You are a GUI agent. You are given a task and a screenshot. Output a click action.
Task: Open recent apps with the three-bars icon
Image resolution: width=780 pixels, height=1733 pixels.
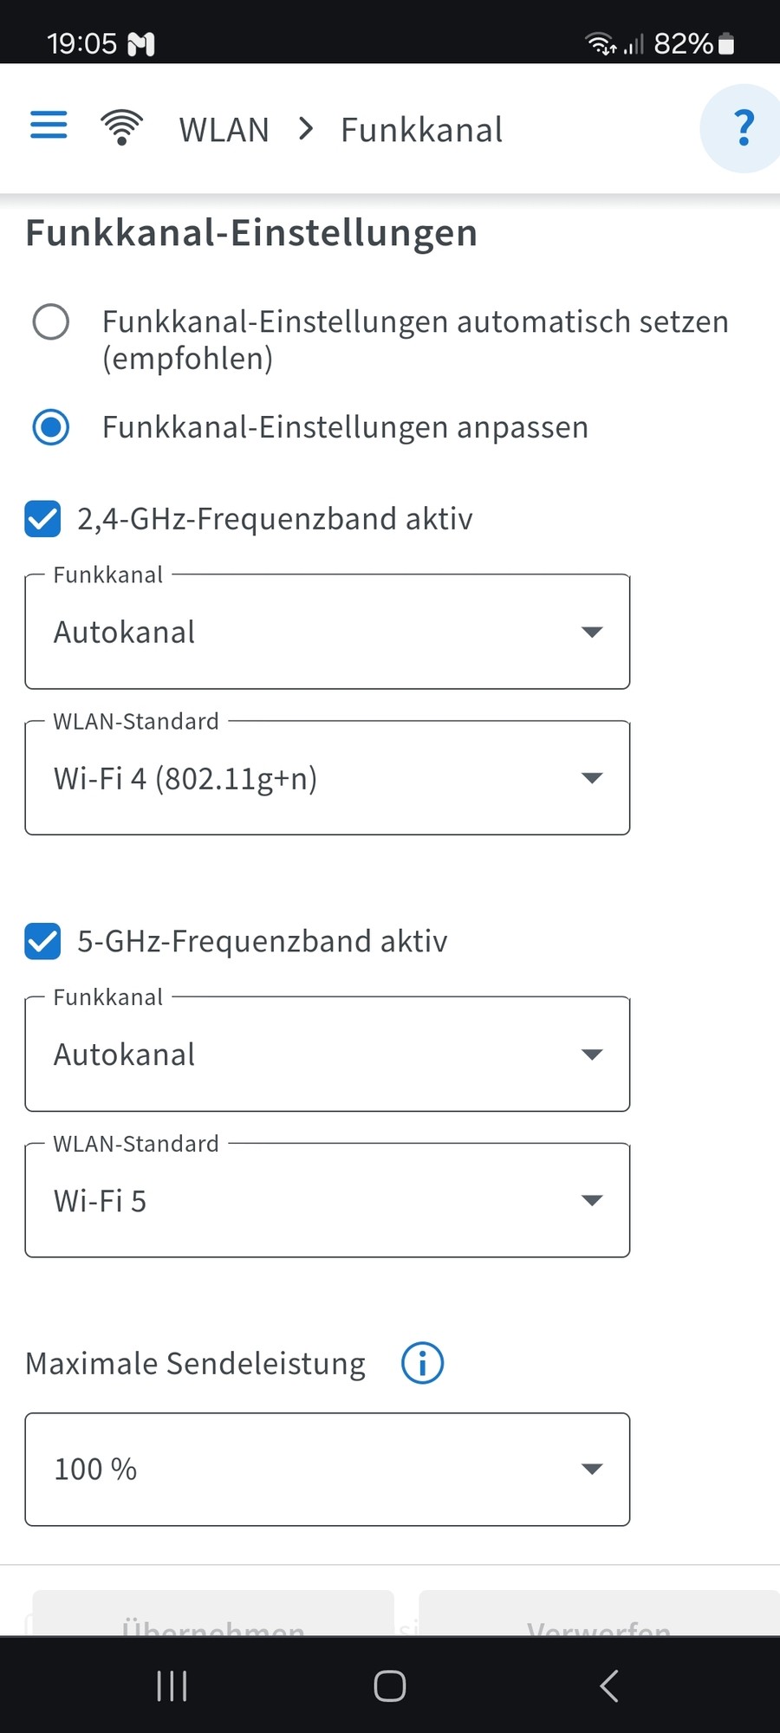172,1685
